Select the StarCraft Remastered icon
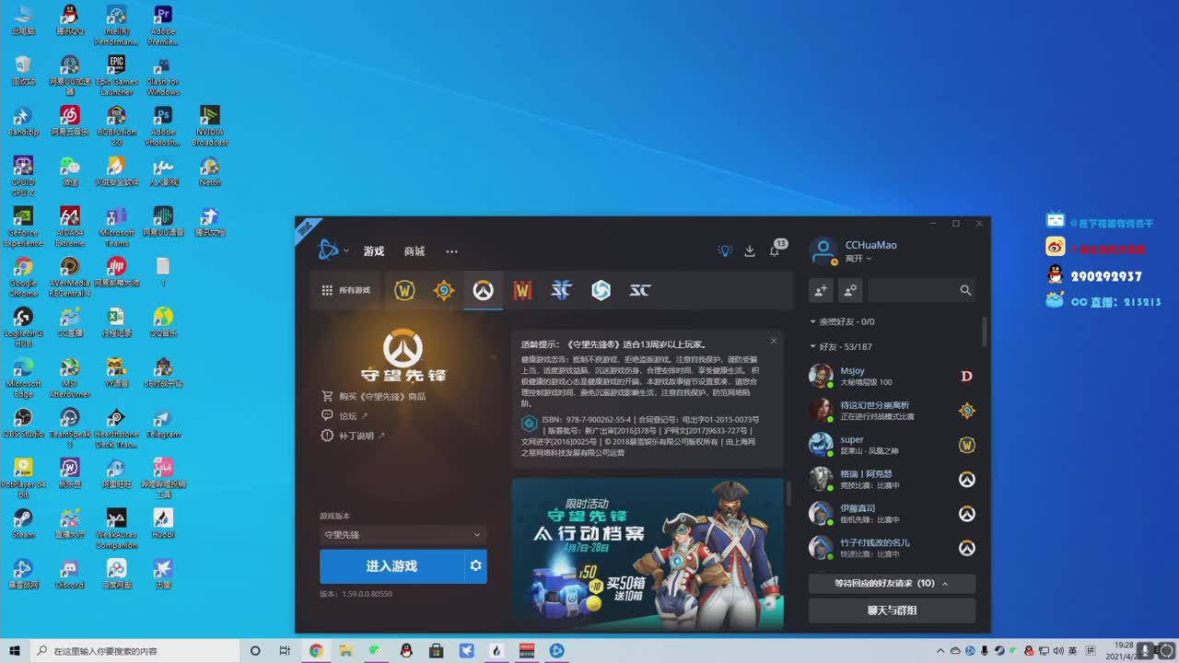The height and width of the screenshot is (663, 1179). pos(640,290)
